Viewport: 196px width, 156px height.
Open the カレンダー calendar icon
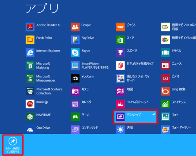click(x=75, y=104)
